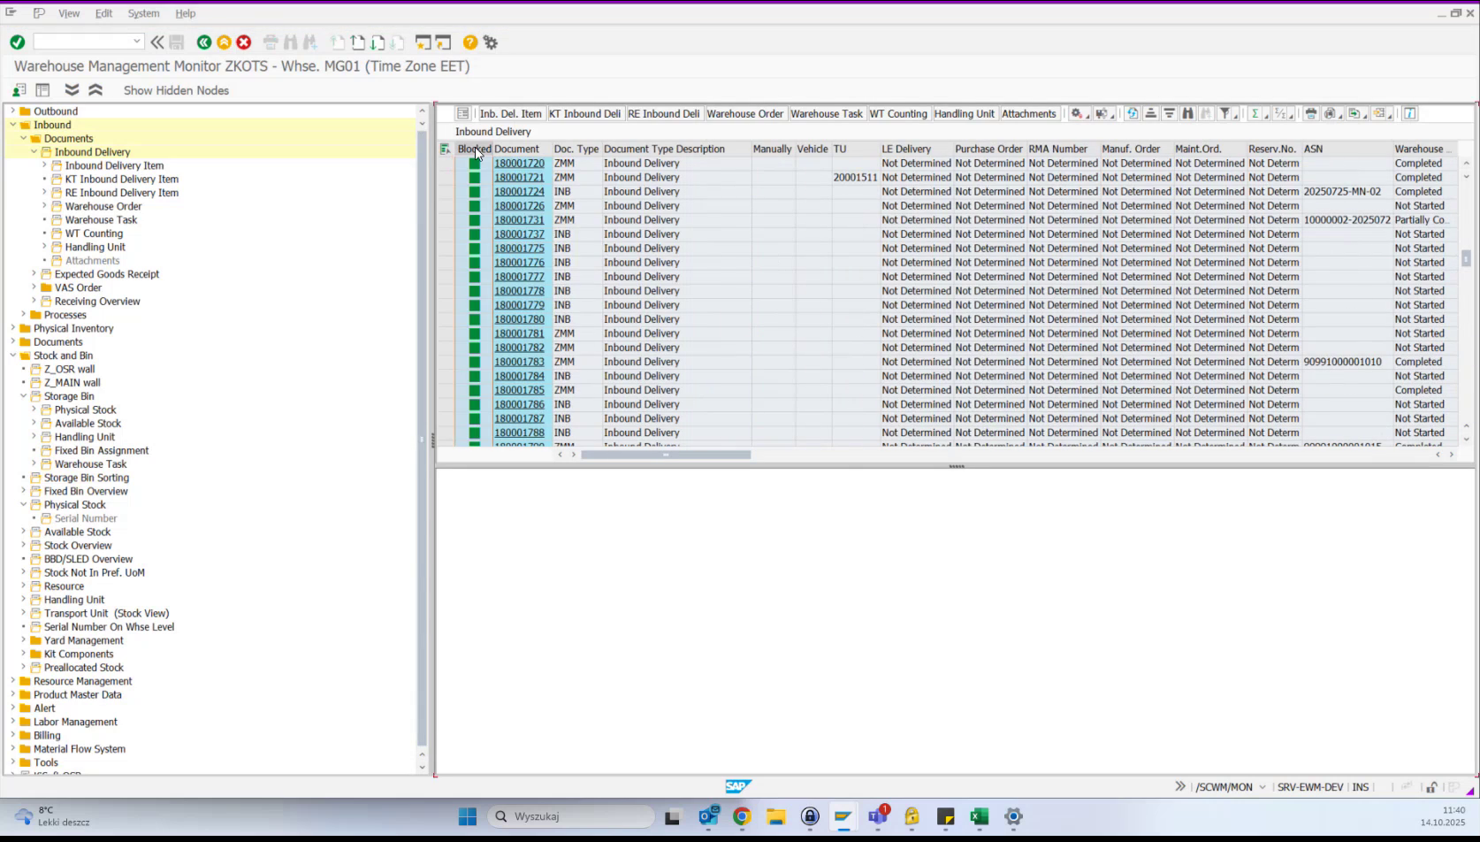Viewport: 1480px width, 842px height.
Task: Open the System menu in the menu bar
Action: pyautogui.click(x=143, y=13)
